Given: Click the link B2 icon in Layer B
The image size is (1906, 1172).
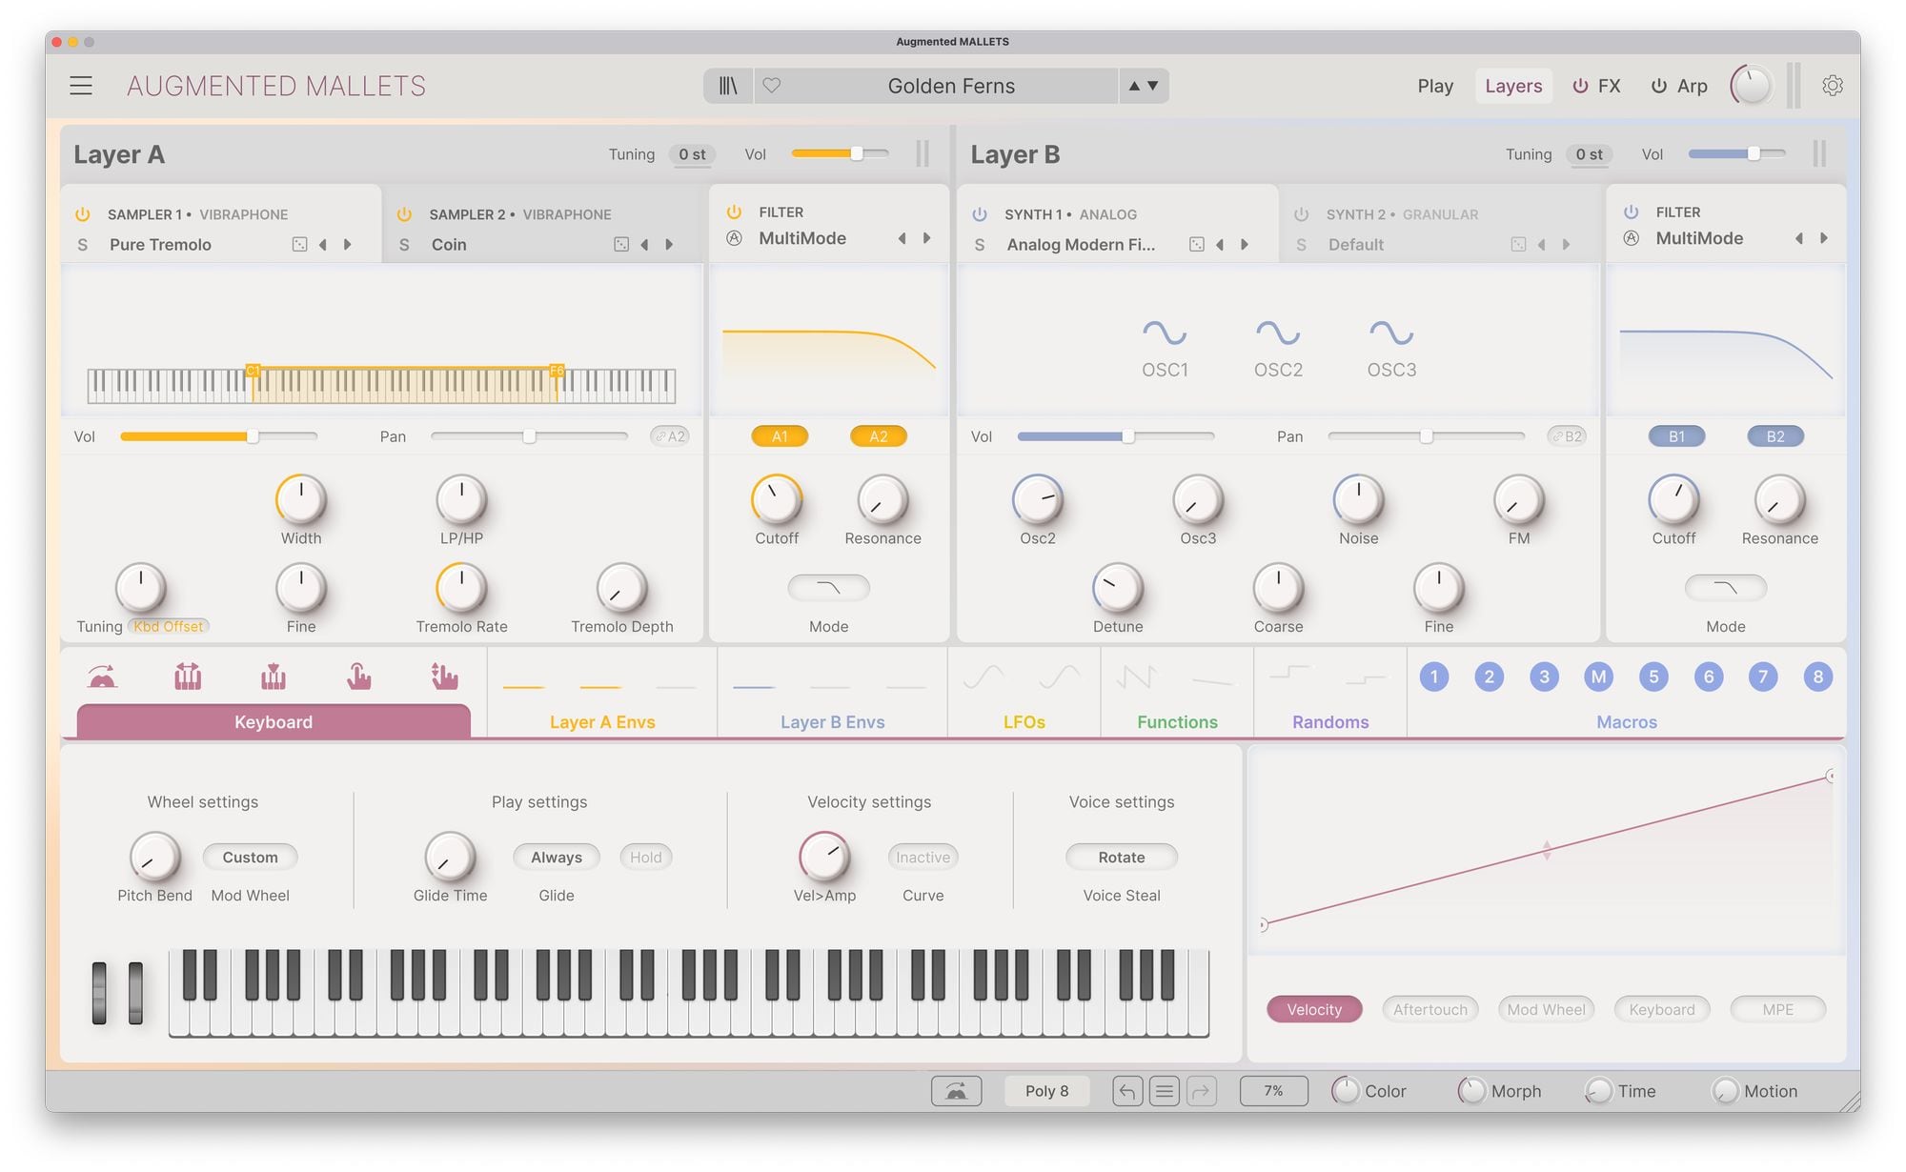Looking at the screenshot, I should pyautogui.click(x=1567, y=436).
